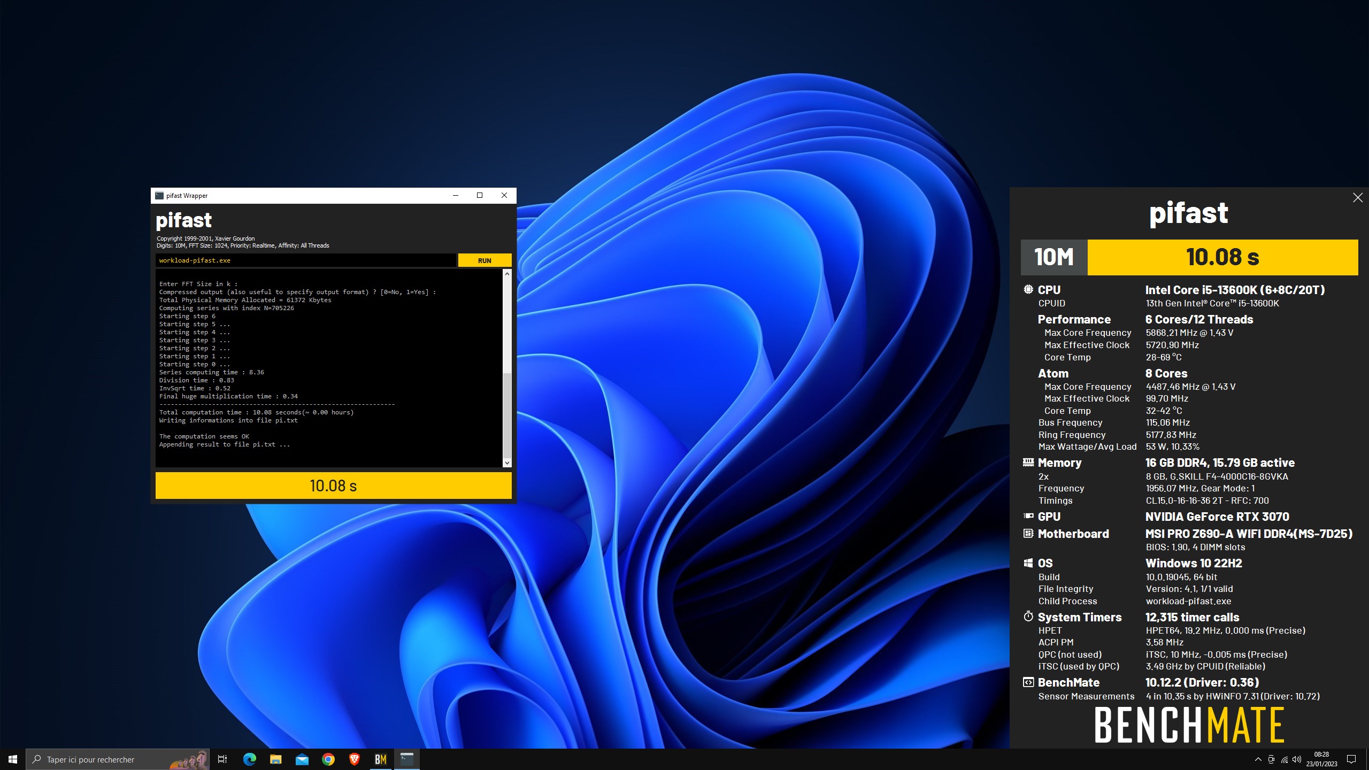Click the BenchMate version 10.12.2 (Driver: 0.36) text
Image resolution: width=1369 pixels, height=770 pixels.
[x=1202, y=682]
